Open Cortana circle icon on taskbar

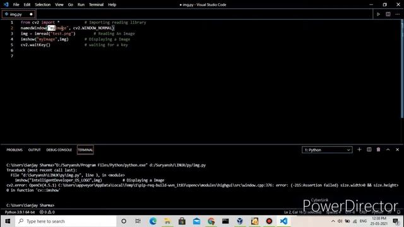(x=124, y=221)
